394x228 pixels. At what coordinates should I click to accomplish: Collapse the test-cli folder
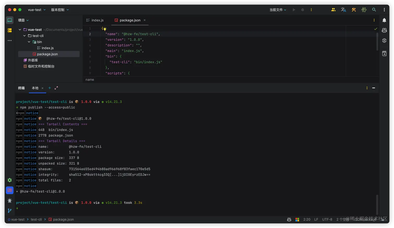pyautogui.click(x=24, y=36)
